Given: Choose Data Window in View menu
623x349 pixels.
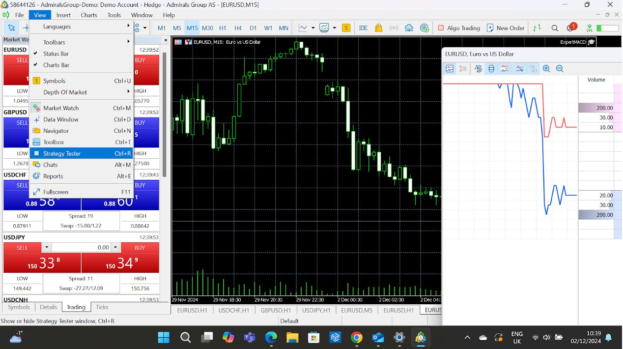Looking at the screenshot, I should click(82, 119).
